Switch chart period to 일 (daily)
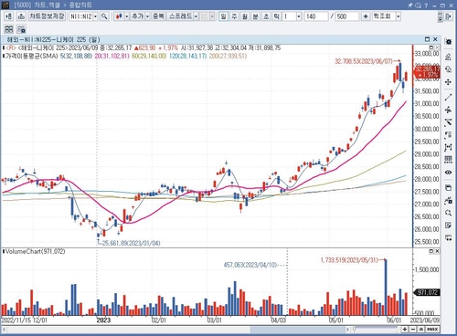Screen dimensions: 457x336 pos(224,16)
